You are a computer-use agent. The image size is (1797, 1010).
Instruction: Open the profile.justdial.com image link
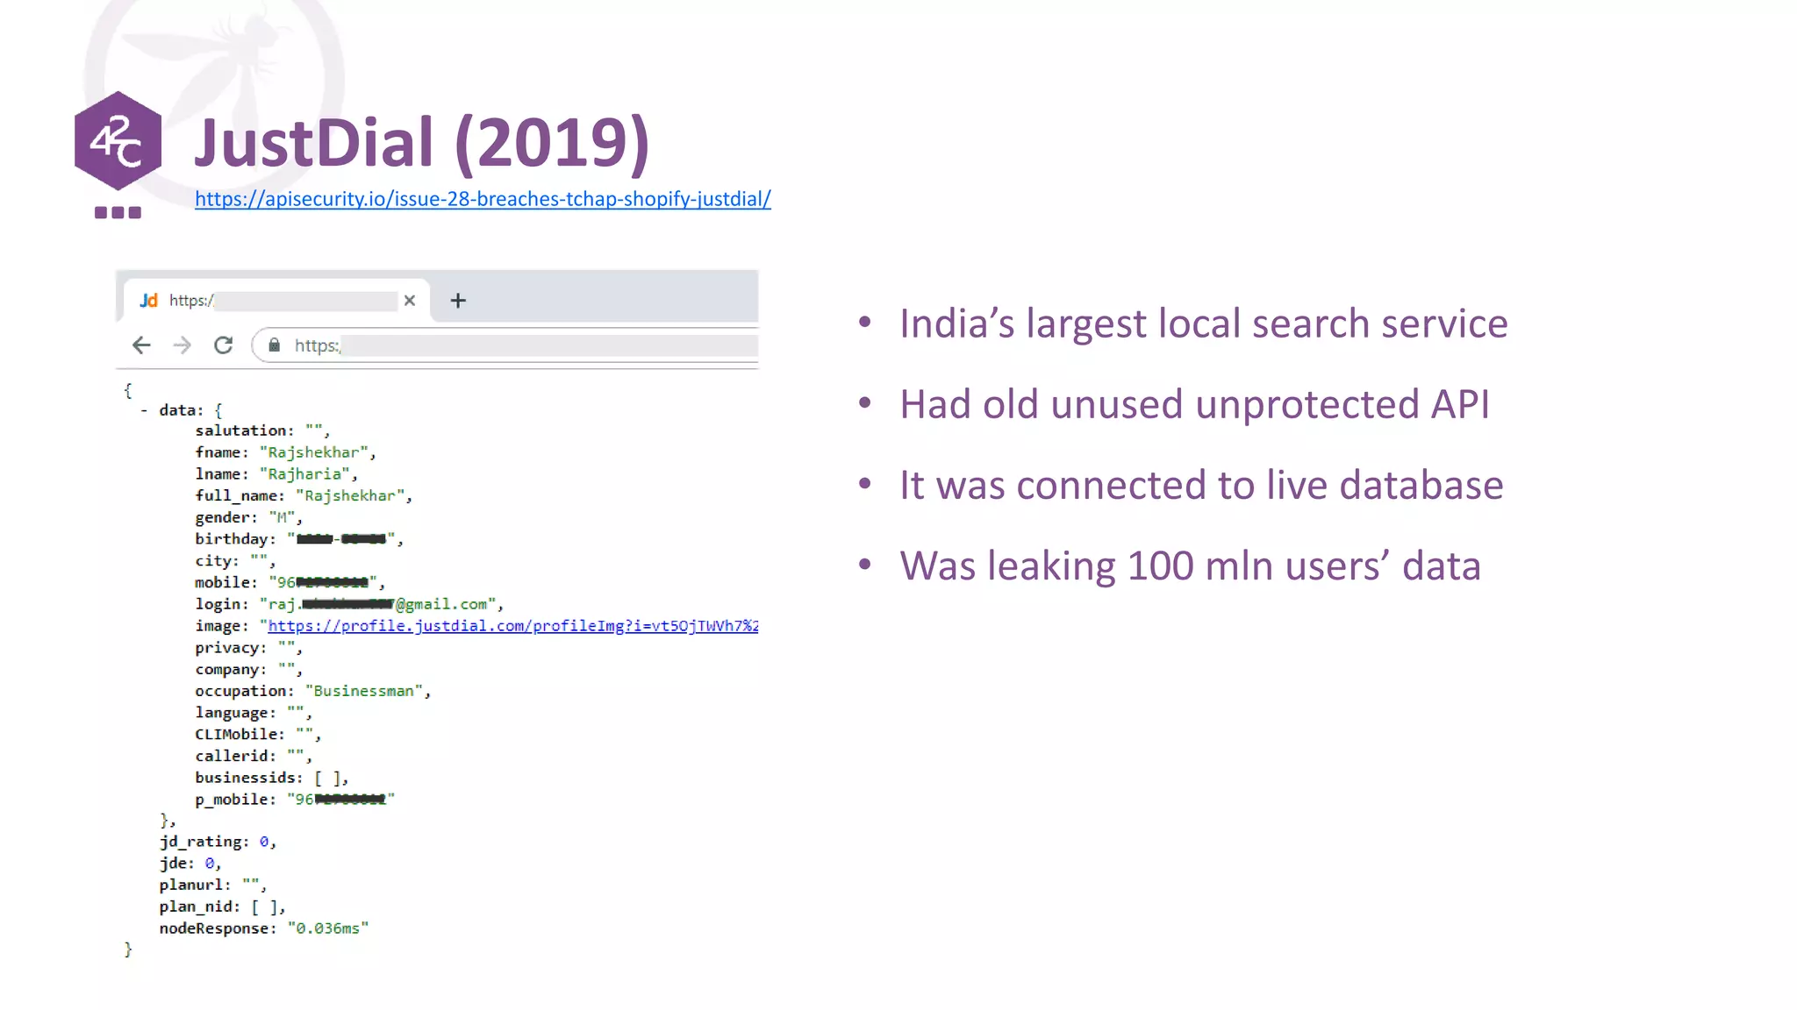[512, 626]
